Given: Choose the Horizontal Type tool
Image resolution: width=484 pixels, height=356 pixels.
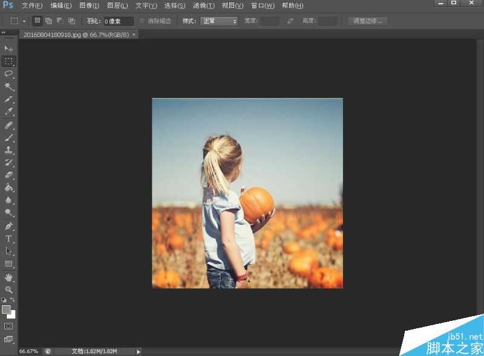Looking at the screenshot, I should click(x=8, y=239).
